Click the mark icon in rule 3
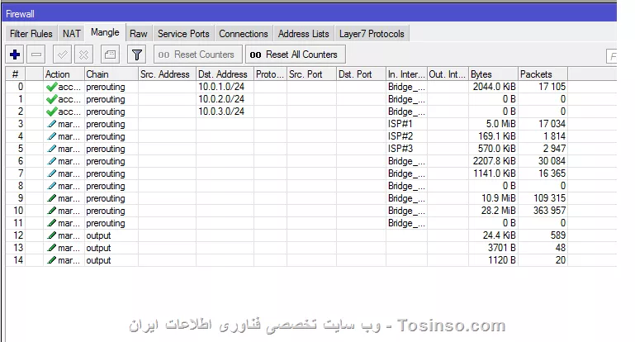635x342 pixels. 51,124
